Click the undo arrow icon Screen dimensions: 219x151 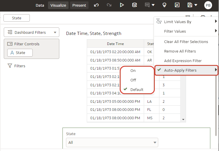coord(96,5)
